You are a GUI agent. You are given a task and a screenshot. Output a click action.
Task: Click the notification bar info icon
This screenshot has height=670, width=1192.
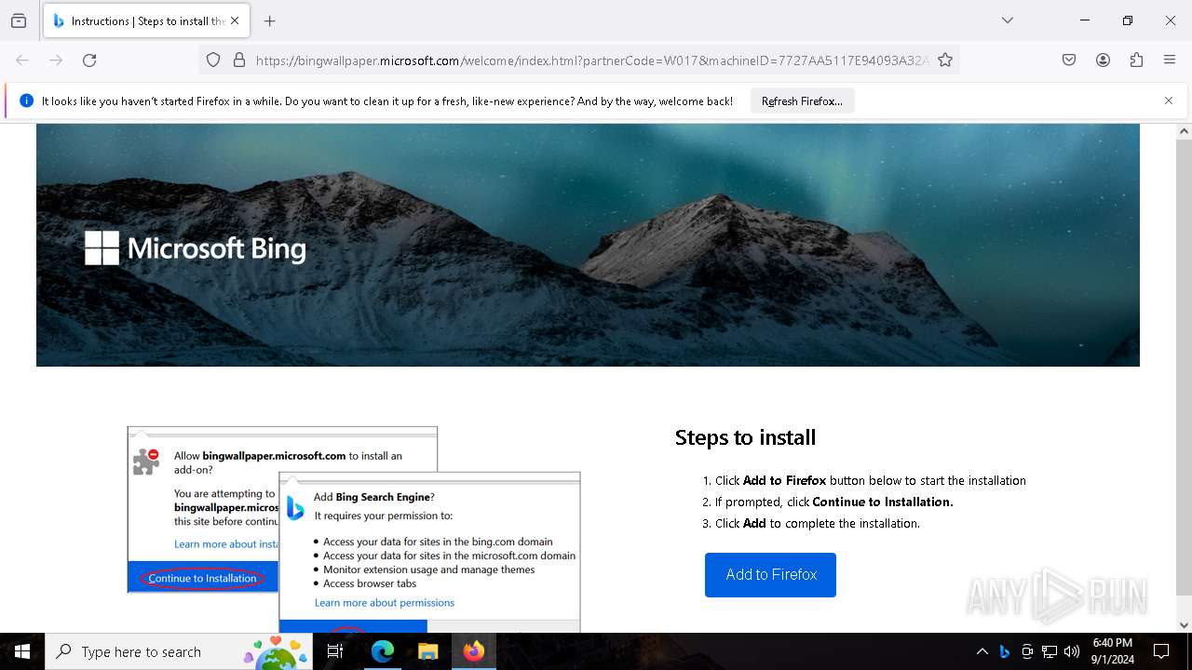pos(26,100)
